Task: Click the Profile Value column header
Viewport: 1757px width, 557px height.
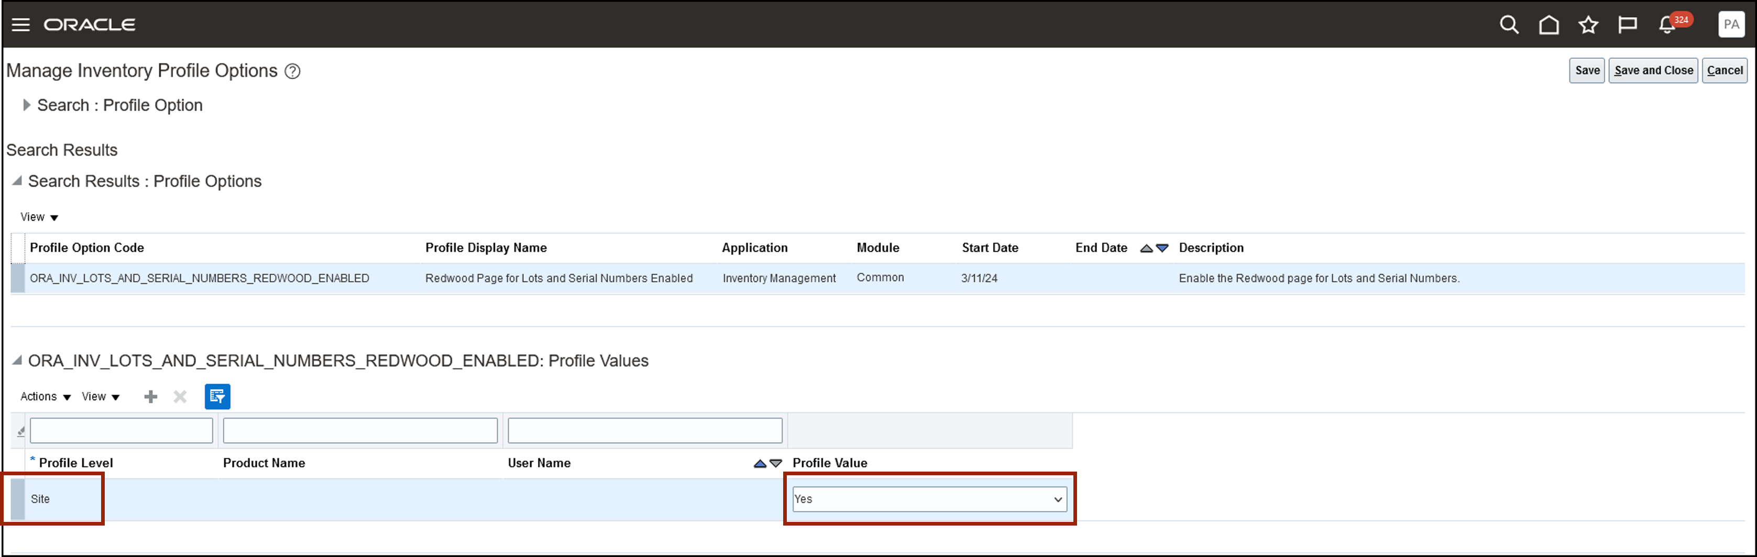Action: point(829,463)
